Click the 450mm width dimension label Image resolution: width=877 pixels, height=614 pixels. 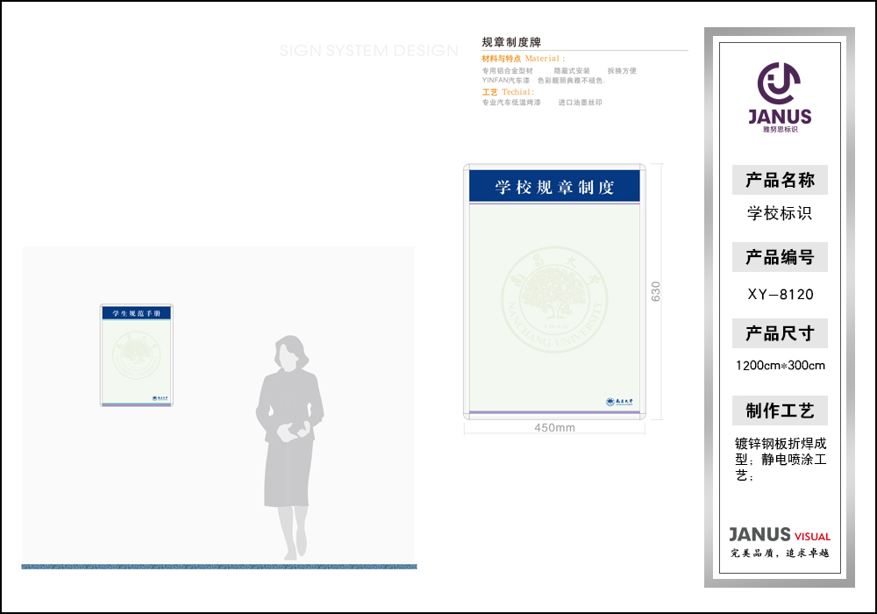[554, 428]
